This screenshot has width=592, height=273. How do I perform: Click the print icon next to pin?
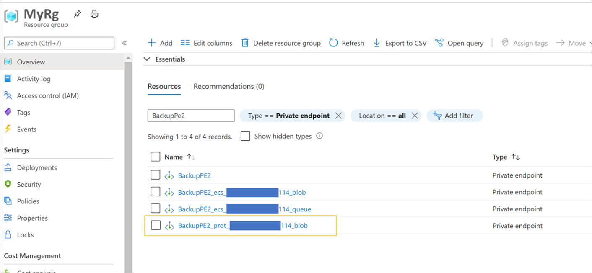coord(94,13)
